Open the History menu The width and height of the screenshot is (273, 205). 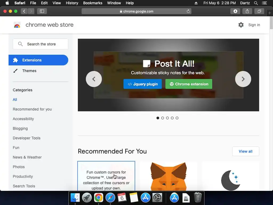(x=72, y=3)
